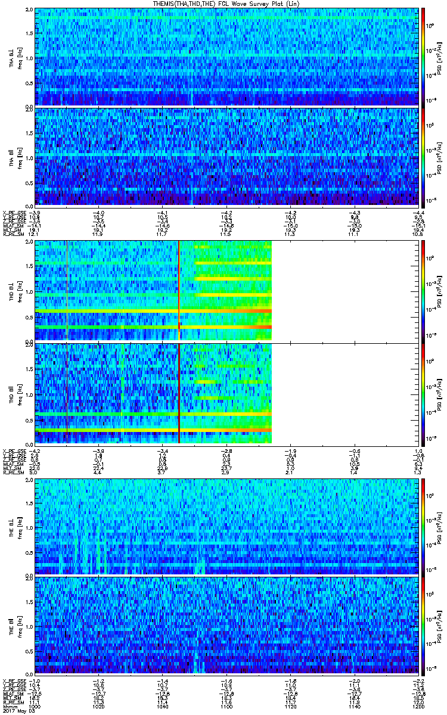Click the '1200' time tick label
This screenshot has width=447, height=715.
point(418,707)
